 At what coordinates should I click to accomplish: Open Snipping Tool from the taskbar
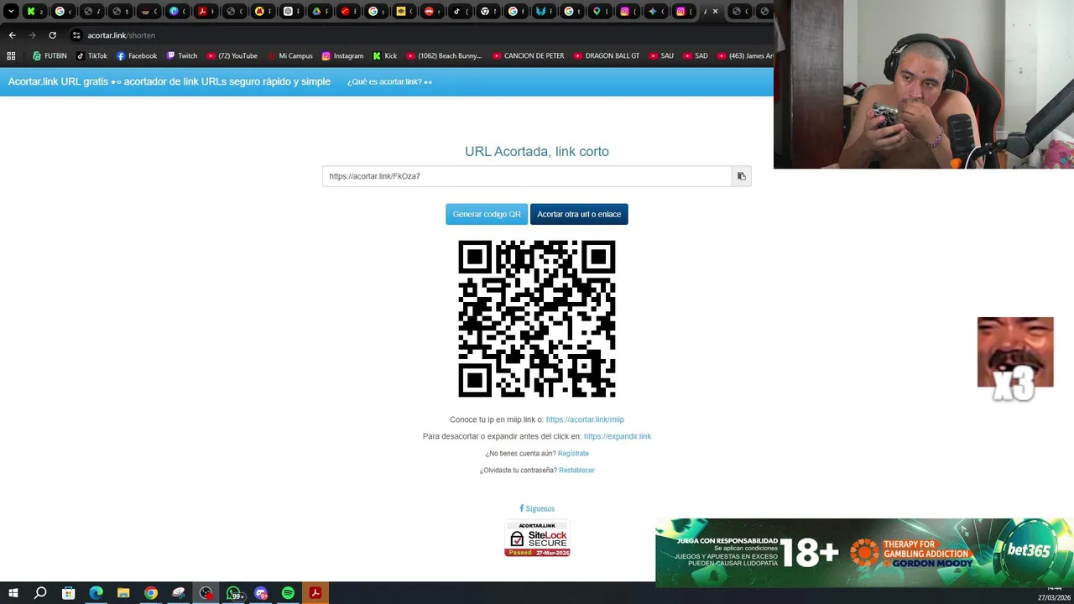click(179, 593)
